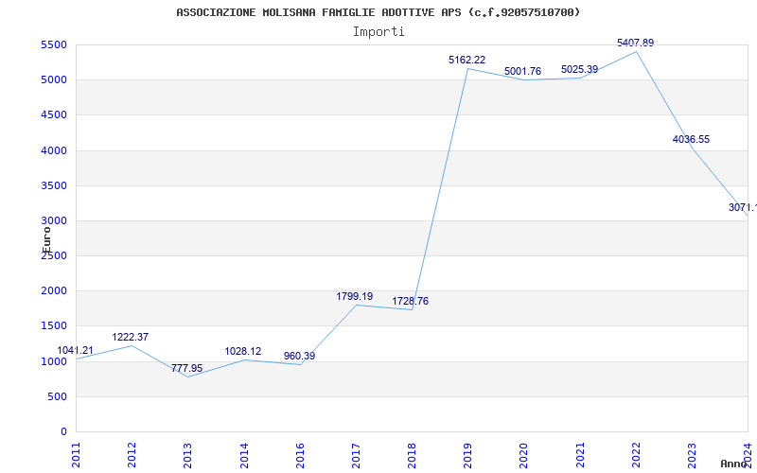
Task: Click x-axis year label 2019
Action: pos(467,455)
